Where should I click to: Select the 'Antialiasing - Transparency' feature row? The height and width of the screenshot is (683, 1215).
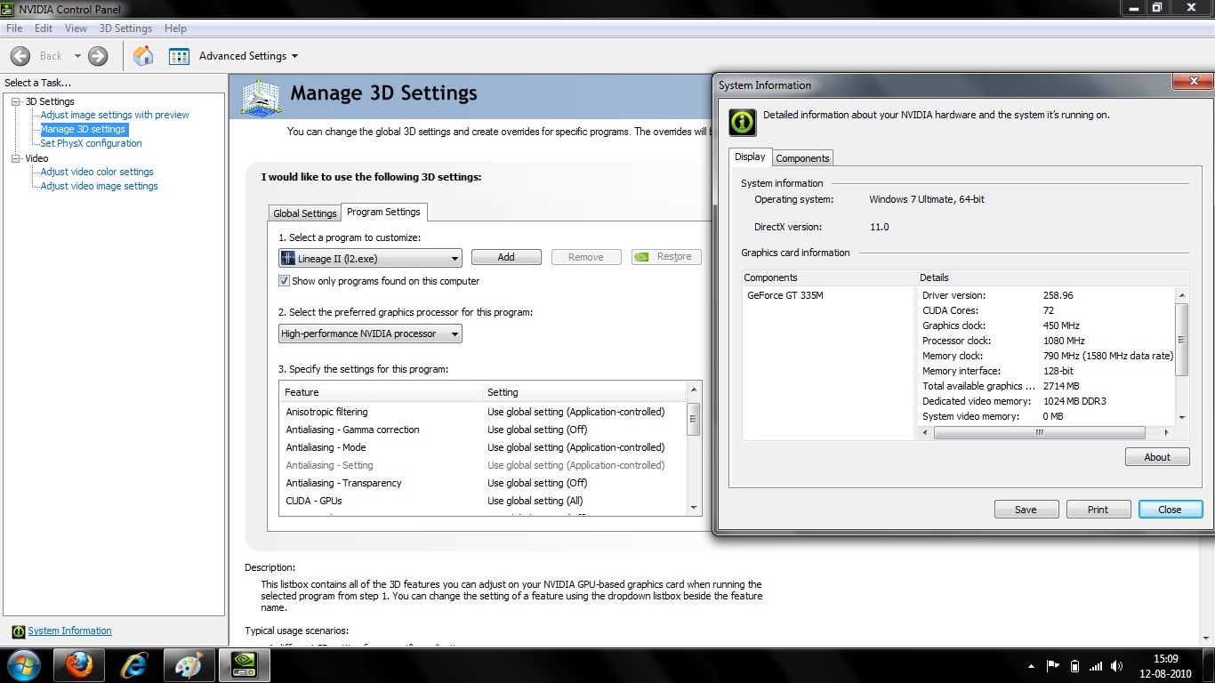tap(483, 483)
